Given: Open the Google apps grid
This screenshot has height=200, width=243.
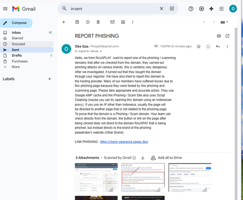Looking at the screenshot, I should [222, 9].
